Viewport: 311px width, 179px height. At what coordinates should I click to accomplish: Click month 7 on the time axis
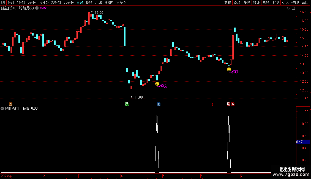tap(242, 176)
